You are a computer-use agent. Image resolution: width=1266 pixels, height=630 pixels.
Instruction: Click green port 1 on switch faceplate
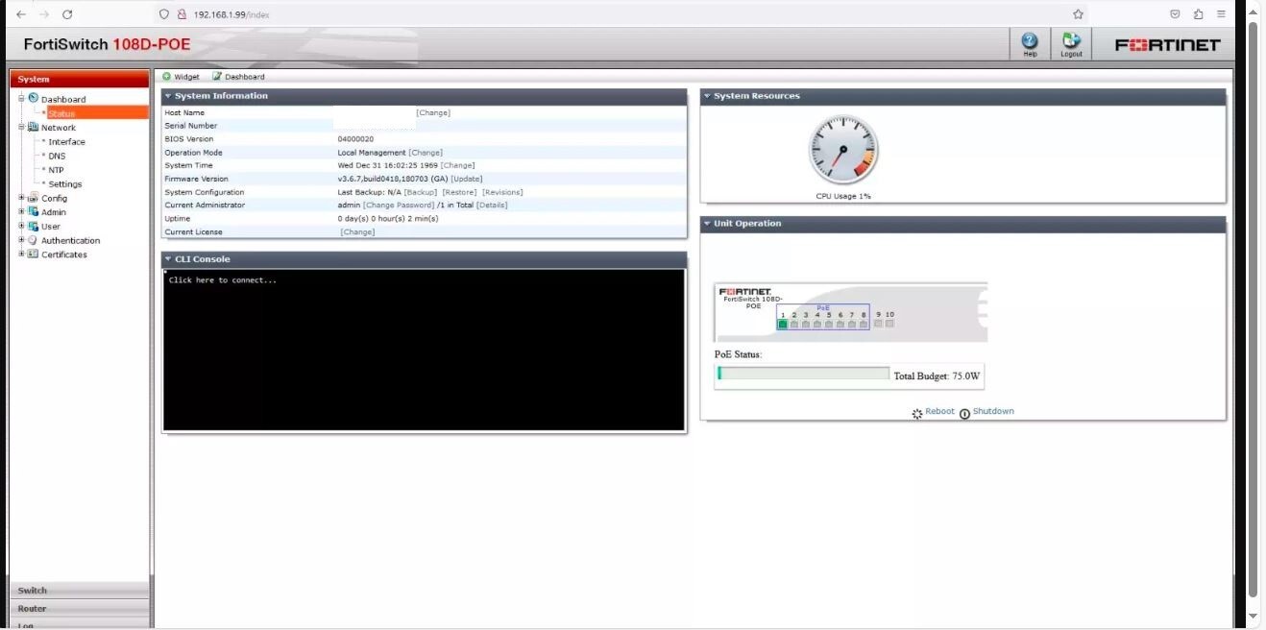[783, 325]
